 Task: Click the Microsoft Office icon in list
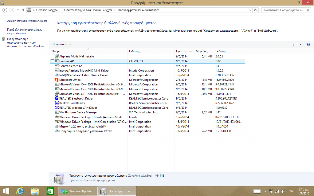pyautogui.click(x=57, y=80)
